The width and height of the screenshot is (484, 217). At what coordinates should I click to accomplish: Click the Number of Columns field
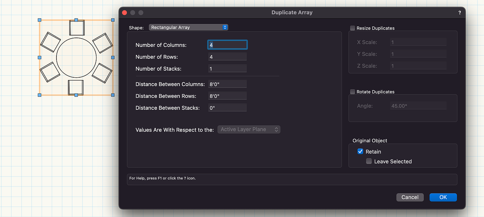click(x=228, y=45)
